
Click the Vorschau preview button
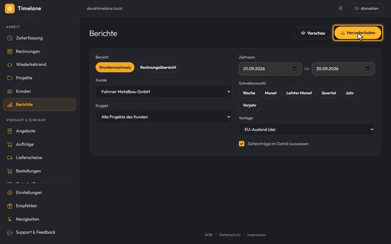(313, 33)
